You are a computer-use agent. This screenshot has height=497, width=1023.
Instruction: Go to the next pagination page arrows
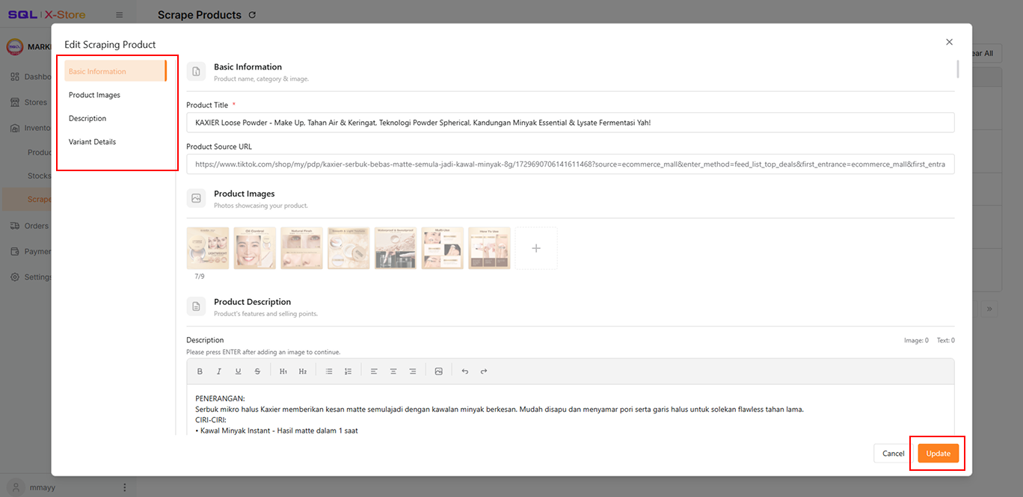tap(989, 309)
